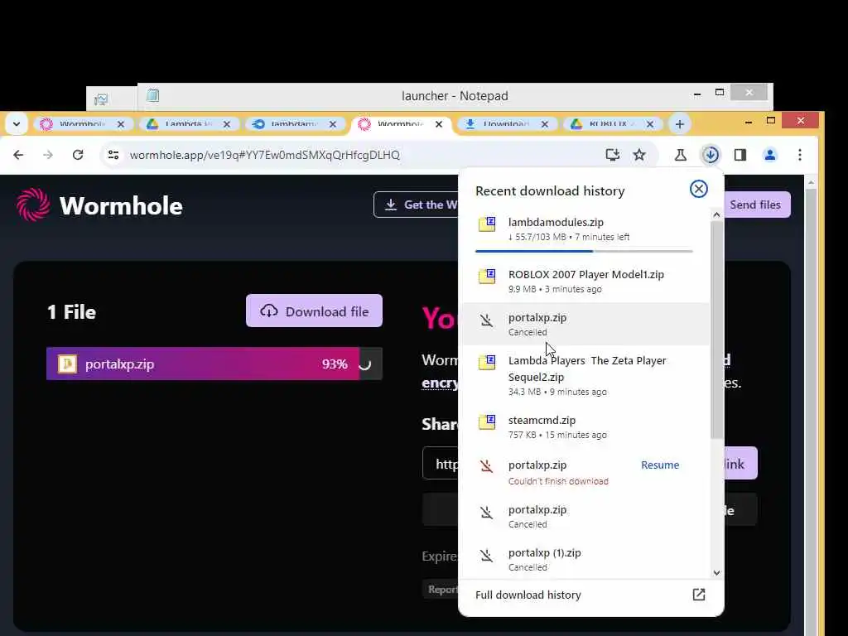Screen dimensions: 848x636
Task: Click the Wormhole logo
Action: 99,205
